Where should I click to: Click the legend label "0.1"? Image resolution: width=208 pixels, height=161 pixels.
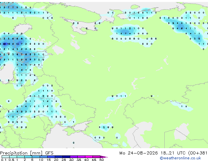4,160
